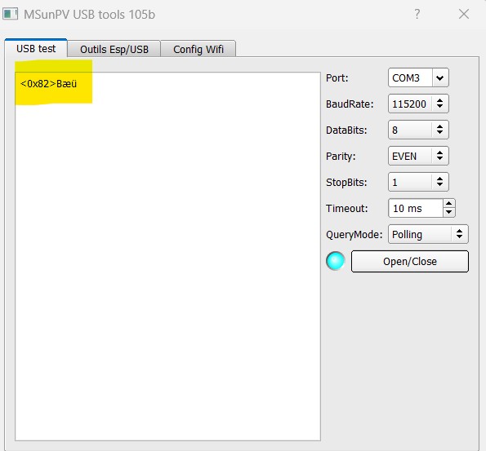Open the QueryMode Polling dropdown
Viewport: 486px width, 451px height.
pyautogui.click(x=428, y=234)
